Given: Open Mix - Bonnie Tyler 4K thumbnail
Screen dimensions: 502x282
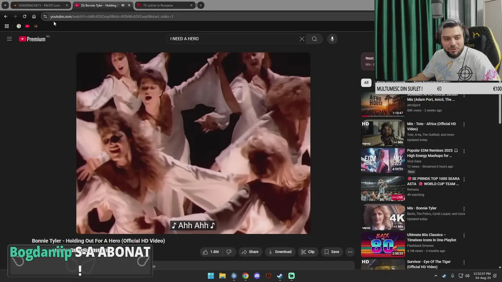Looking at the screenshot, I should point(383,218).
